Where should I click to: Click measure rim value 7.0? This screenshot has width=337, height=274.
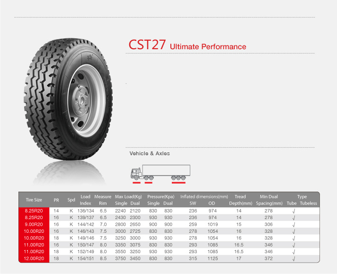(103, 224)
